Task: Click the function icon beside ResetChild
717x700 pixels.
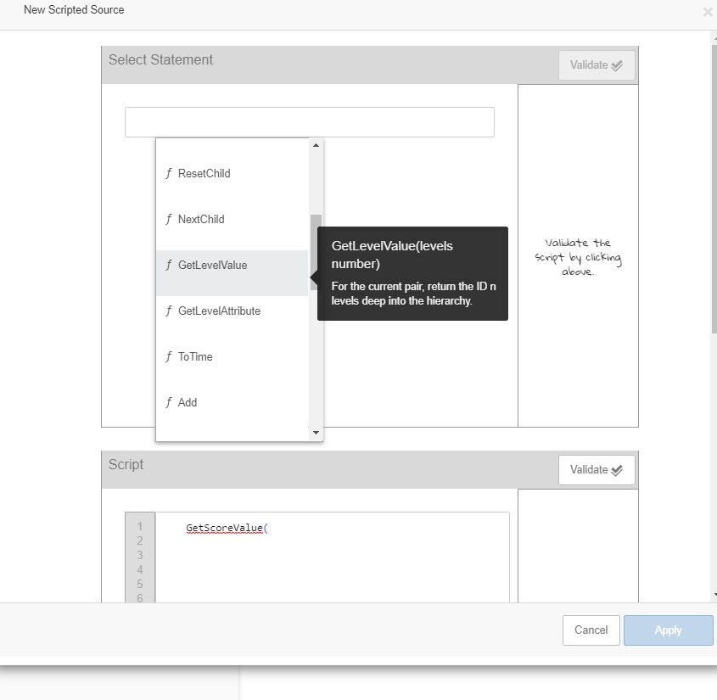Action: click(x=169, y=174)
